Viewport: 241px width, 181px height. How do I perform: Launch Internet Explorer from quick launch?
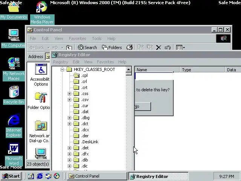tap(40, 176)
